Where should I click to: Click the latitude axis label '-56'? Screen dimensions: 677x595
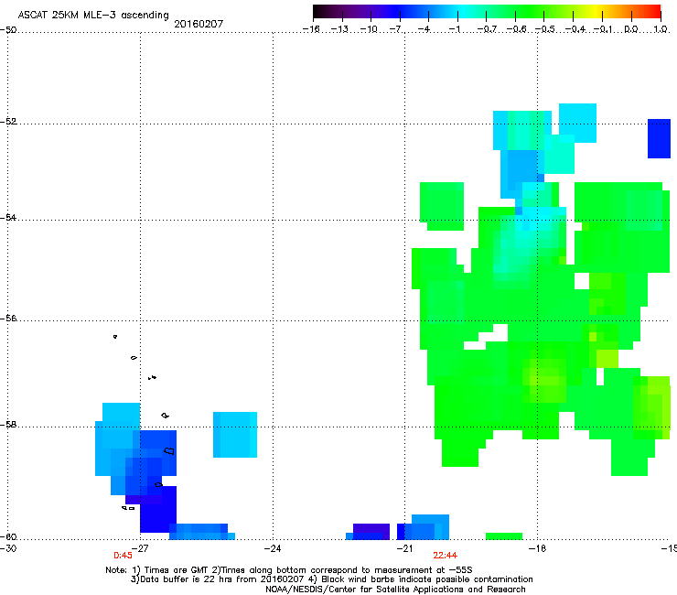(x=8, y=319)
